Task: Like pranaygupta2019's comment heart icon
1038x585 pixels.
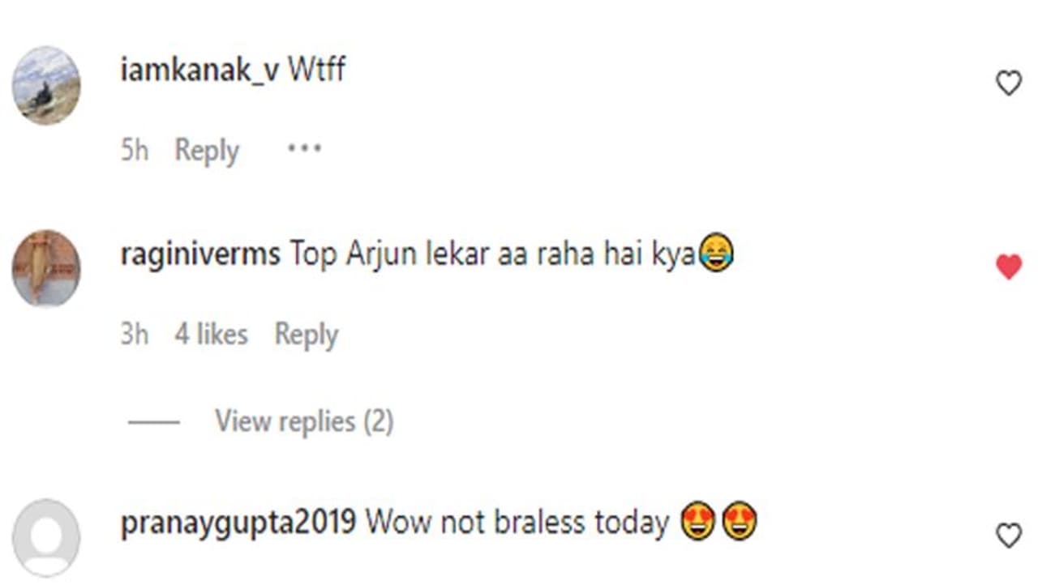Action: click(1008, 536)
